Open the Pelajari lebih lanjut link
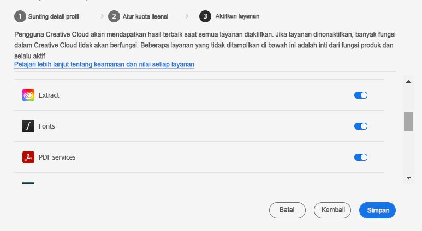 point(104,64)
